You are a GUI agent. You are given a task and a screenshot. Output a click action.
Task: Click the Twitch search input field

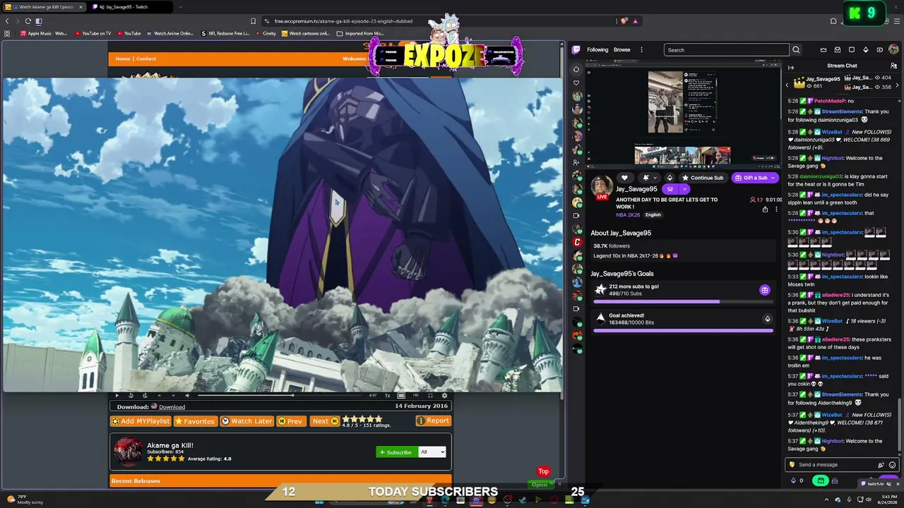pyautogui.click(x=726, y=50)
